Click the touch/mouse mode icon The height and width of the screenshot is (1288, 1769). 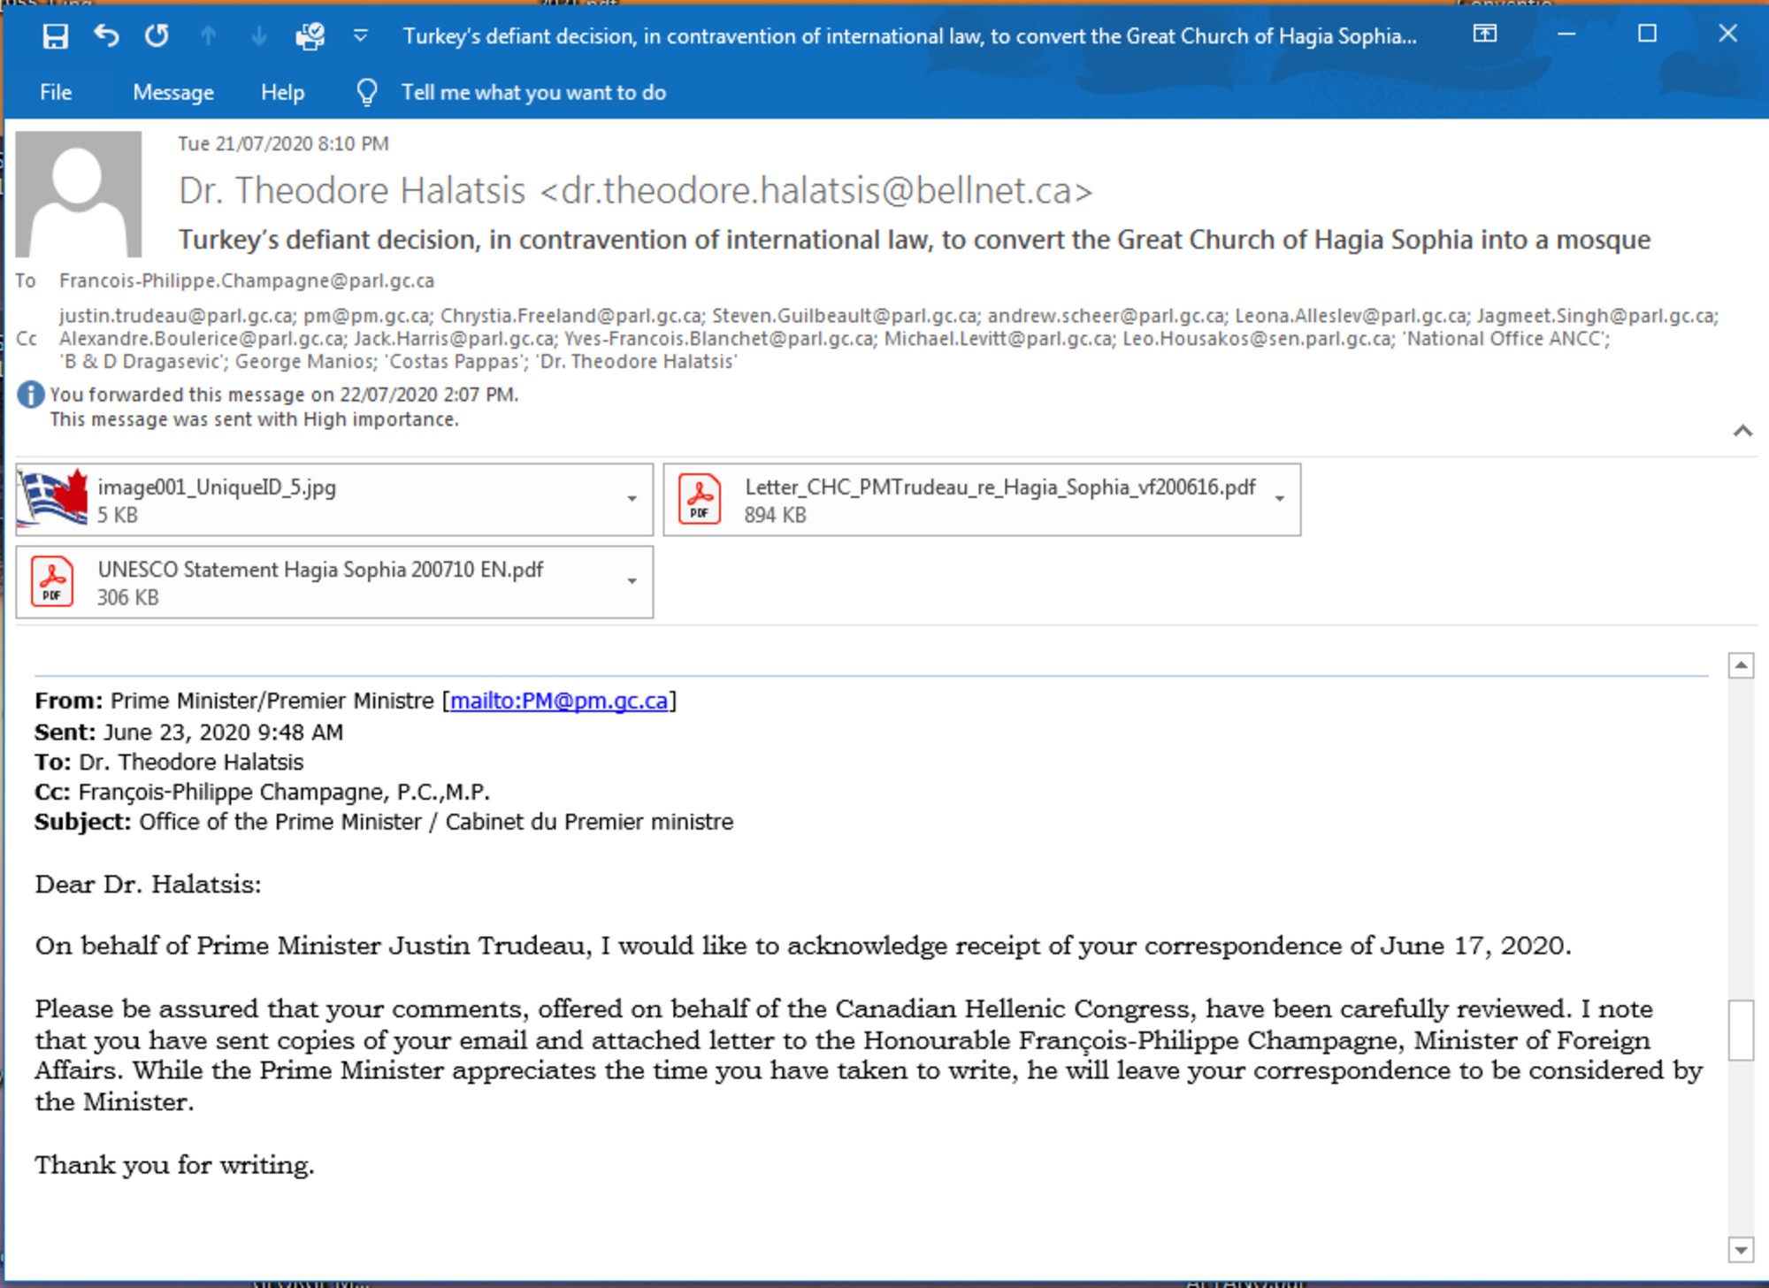pos(310,36)
